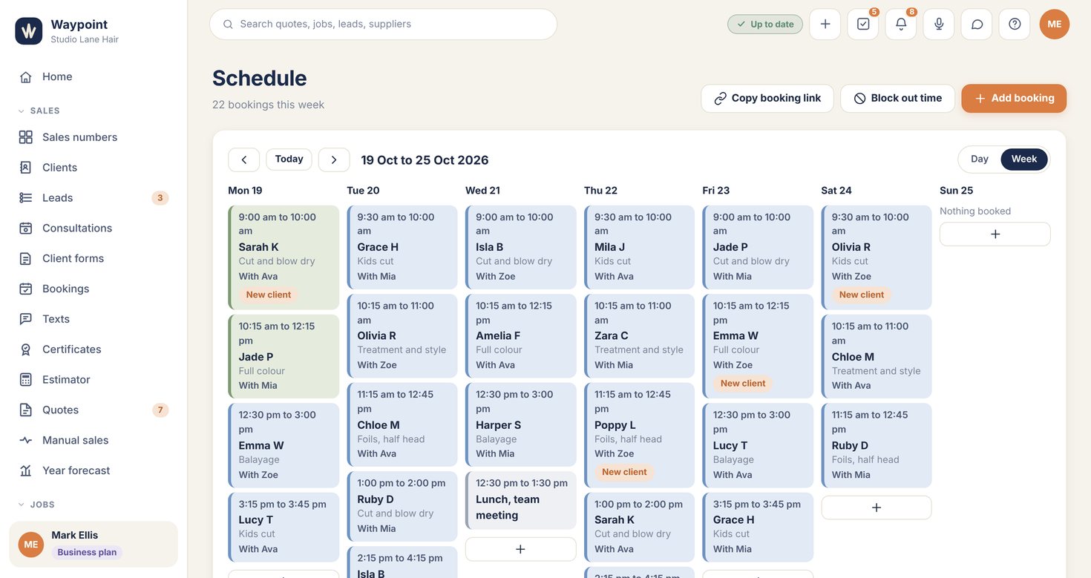Open Client forms in sidebar
Screen dimensions: 1091x578
pyautogui.click(x=94, y=258)
